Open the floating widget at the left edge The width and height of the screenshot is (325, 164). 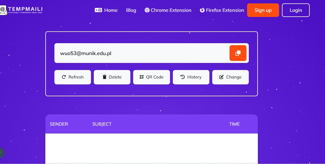(2, 153)
